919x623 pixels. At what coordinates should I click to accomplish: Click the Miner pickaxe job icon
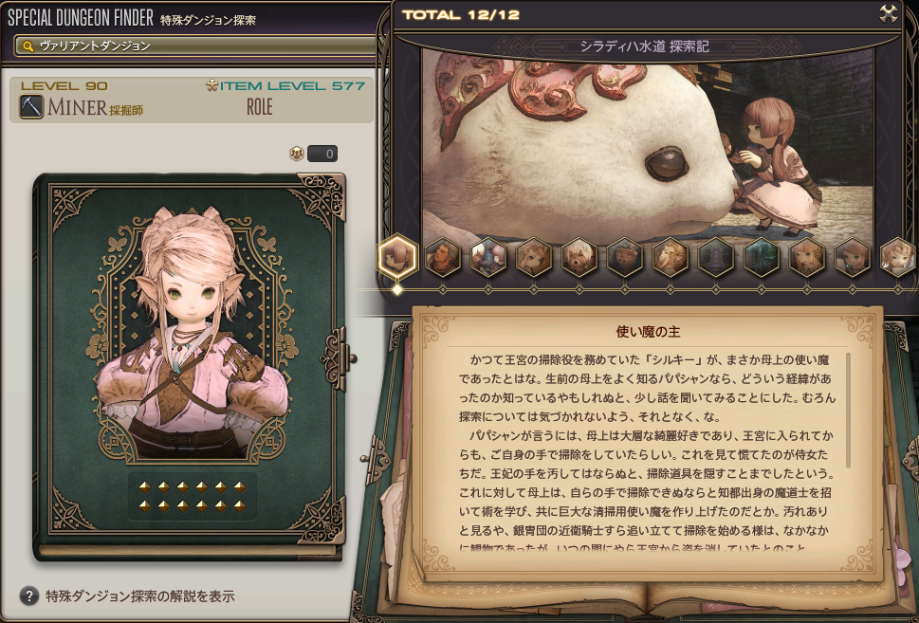[31, 107]
